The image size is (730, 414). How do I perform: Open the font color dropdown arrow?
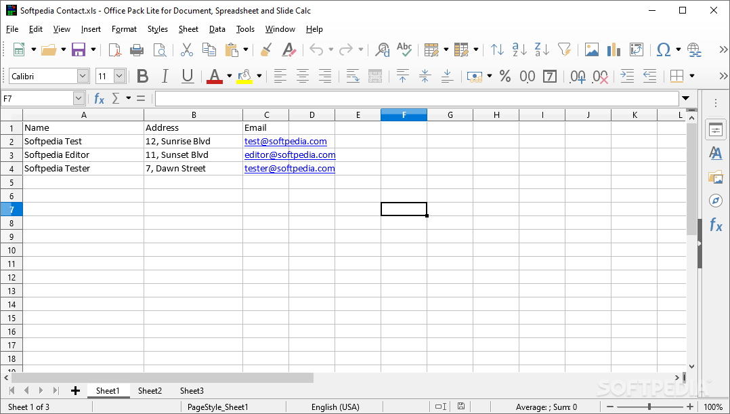[229, 76]
